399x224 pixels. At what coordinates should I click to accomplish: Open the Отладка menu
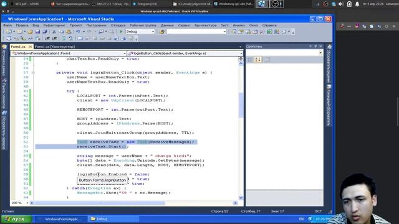click(x=118, y=25)
